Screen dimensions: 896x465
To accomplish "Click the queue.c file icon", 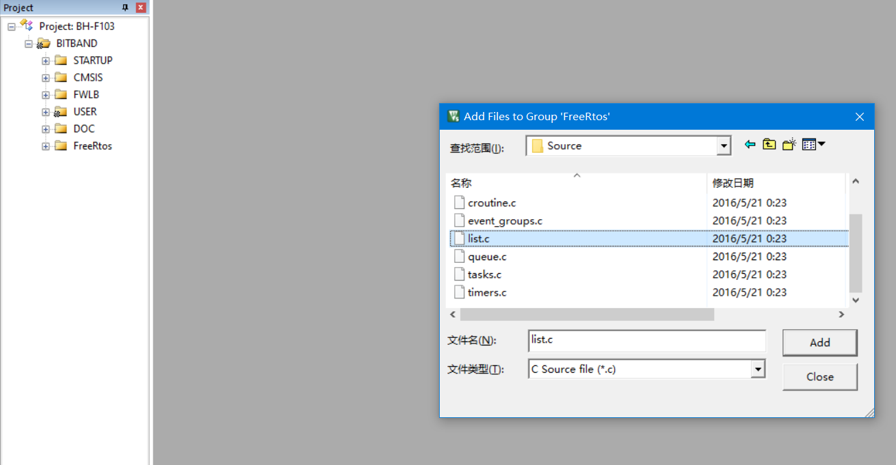I will [459, 257].
